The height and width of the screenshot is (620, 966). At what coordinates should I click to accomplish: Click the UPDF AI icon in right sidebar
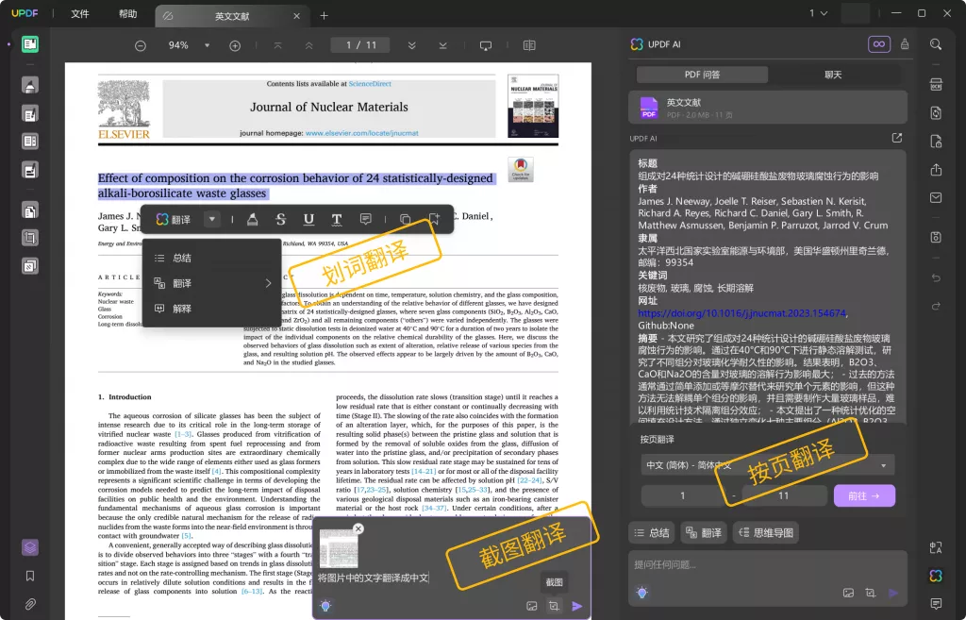tap(936, 576)
